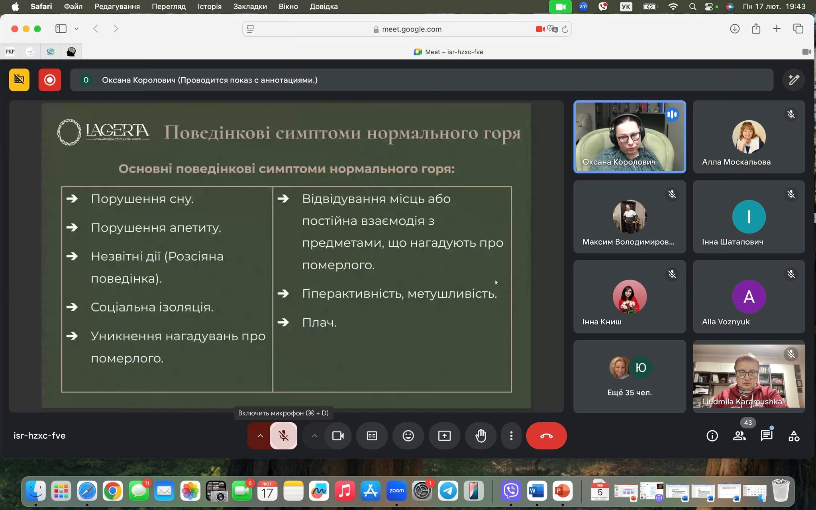Screen dimensions: 816x510
Task: Open the emoji reactions panel
Action: (408, 436)
